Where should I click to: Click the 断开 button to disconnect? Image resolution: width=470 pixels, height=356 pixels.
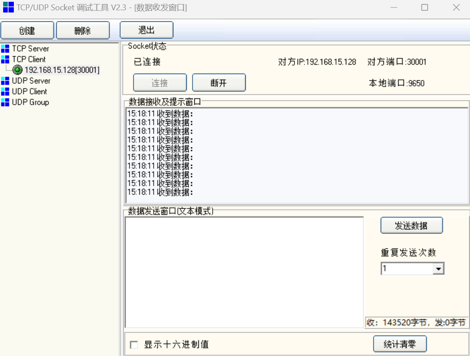(x=219, y=83)
